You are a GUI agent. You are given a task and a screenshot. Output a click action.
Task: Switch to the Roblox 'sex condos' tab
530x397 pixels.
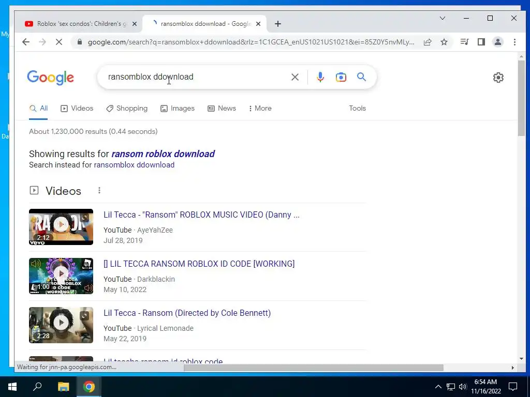(x=81, y=24)
